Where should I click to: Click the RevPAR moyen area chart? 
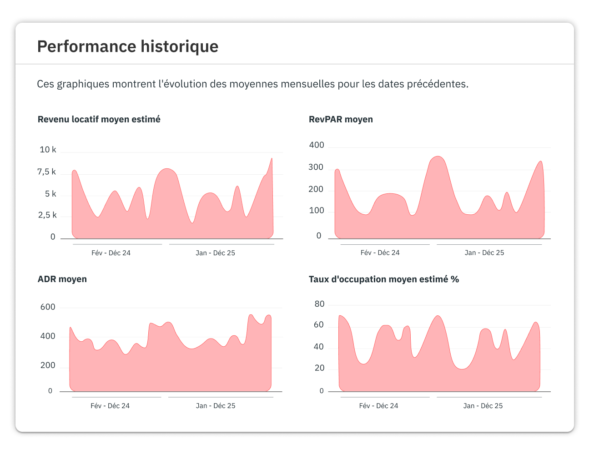click(x=439, y=197)
